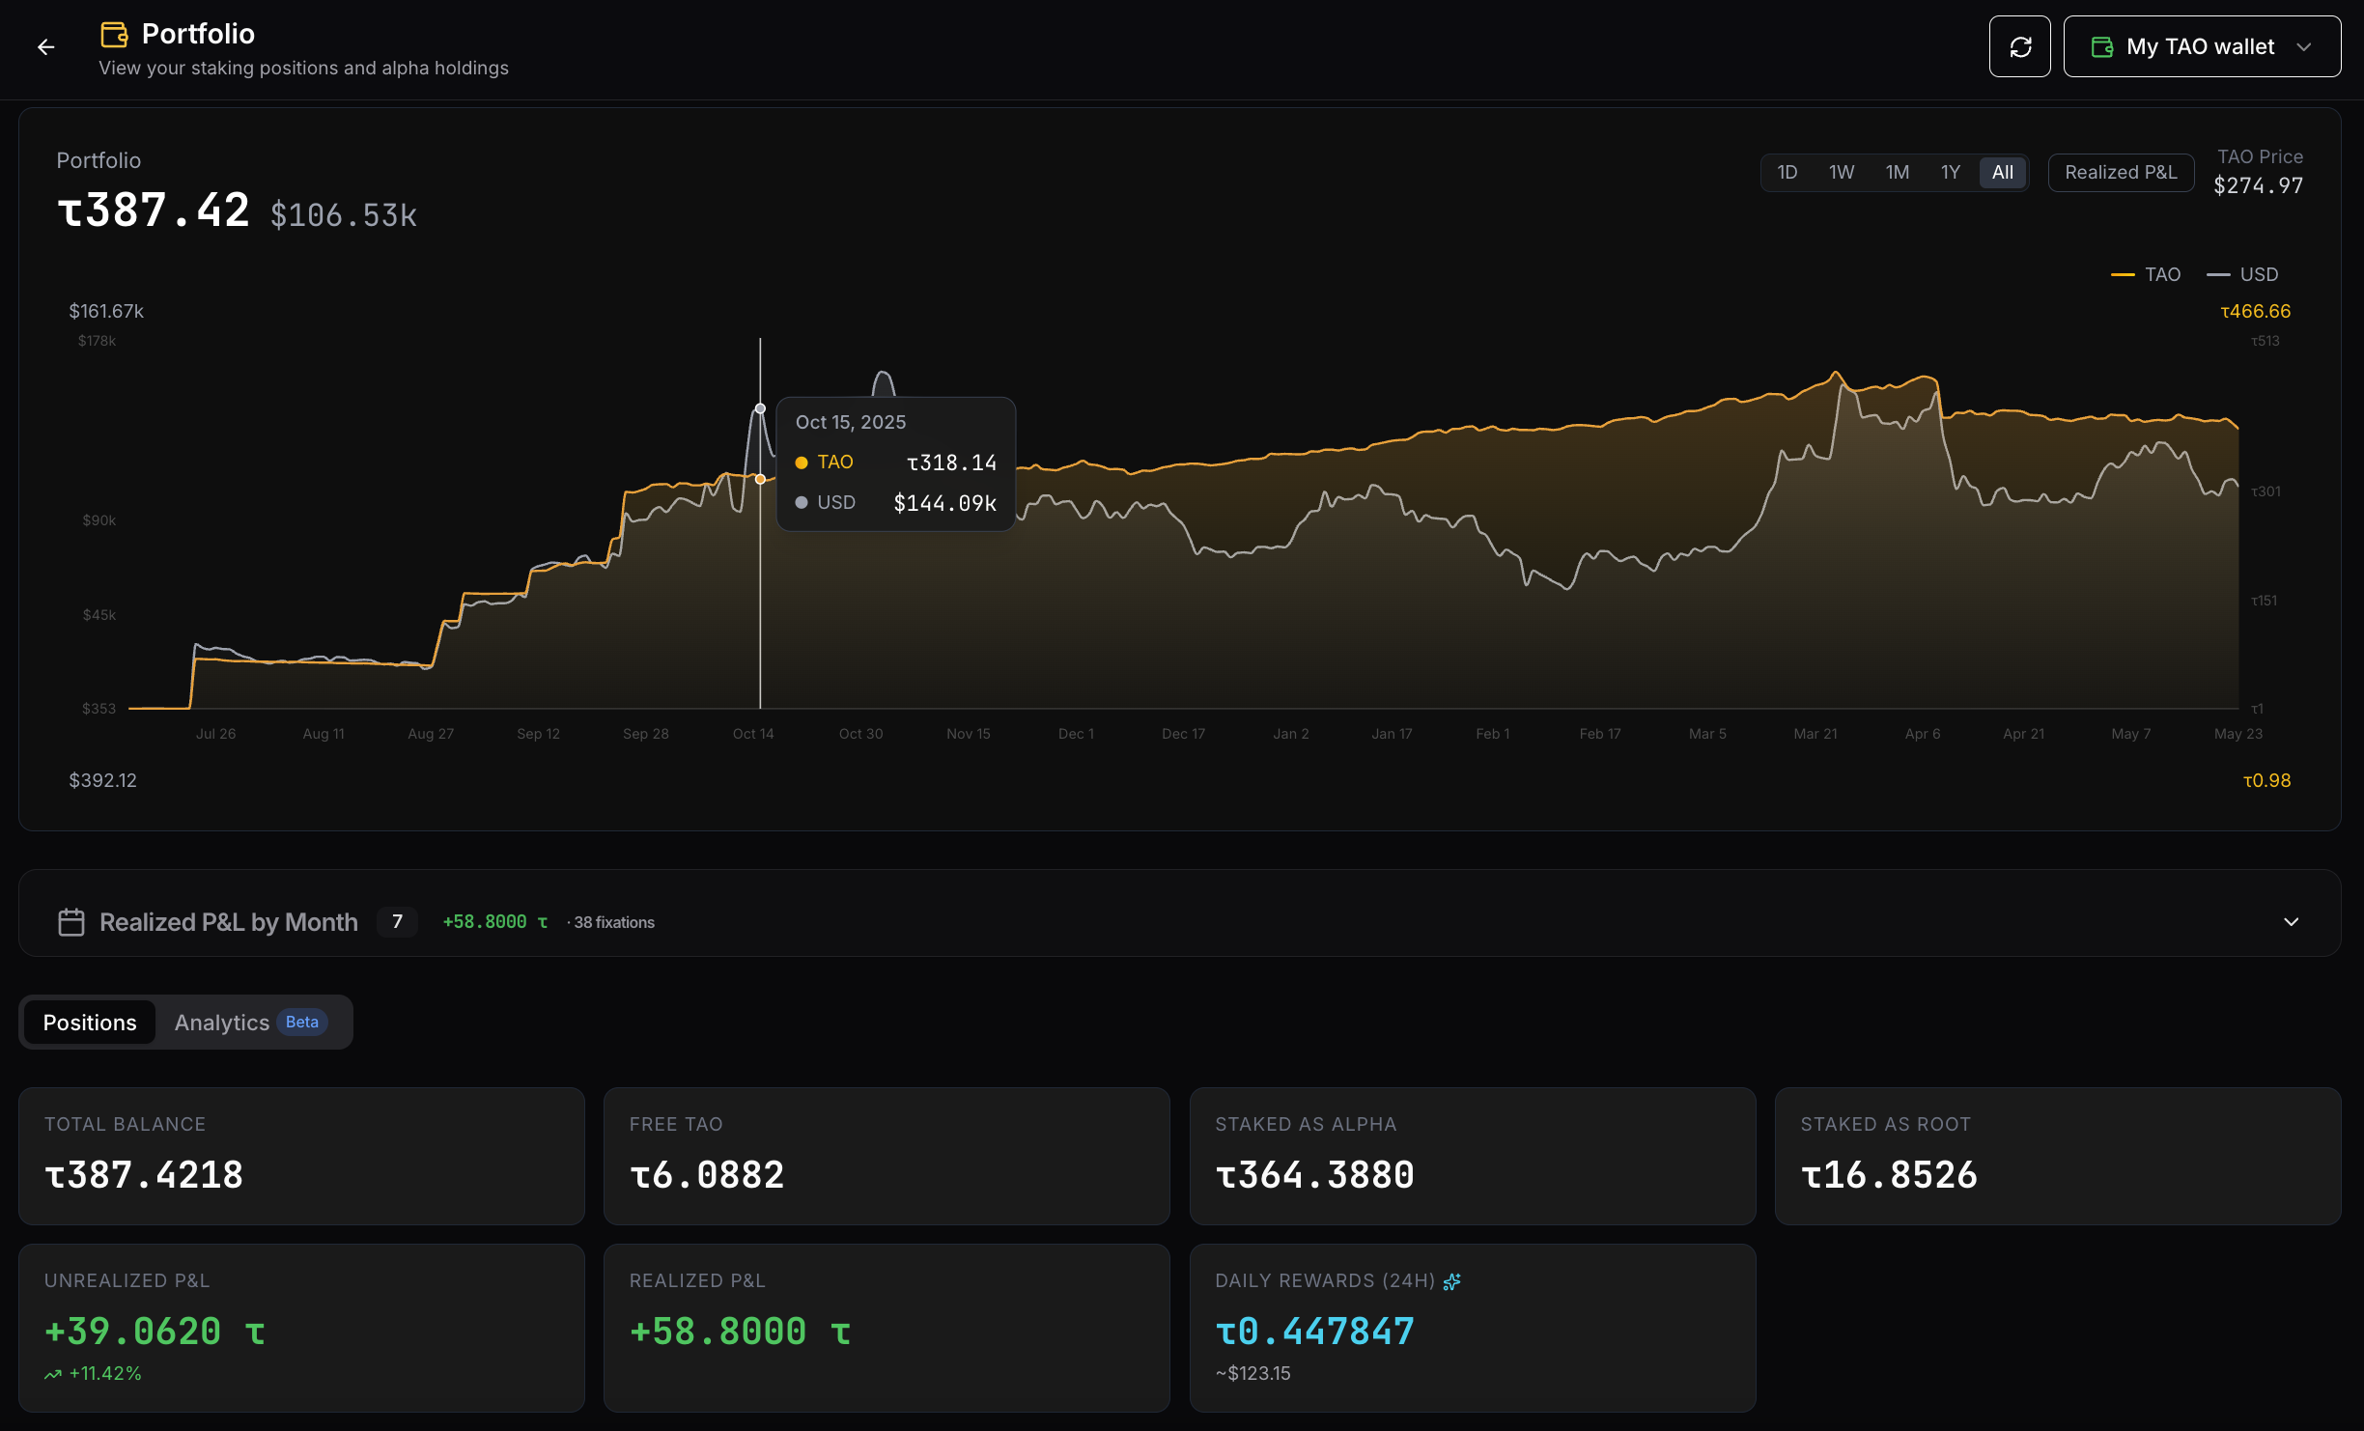
Task: Select the 1Y time range
Action: point(1951,173)
